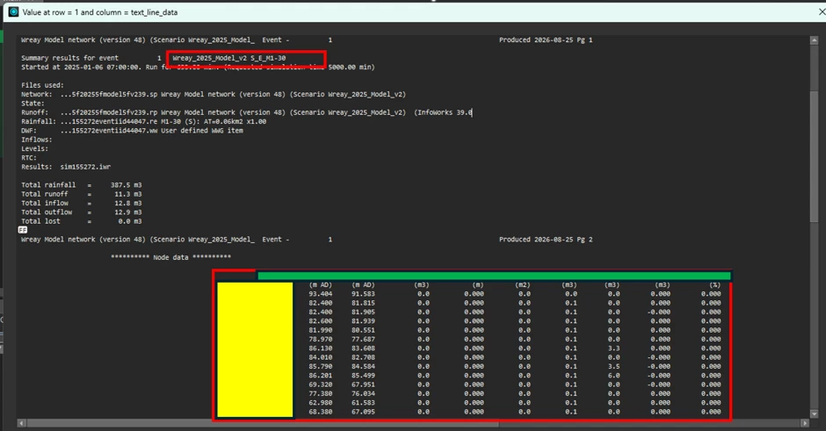Click the value '81.815' in the table

pos(363,303)
